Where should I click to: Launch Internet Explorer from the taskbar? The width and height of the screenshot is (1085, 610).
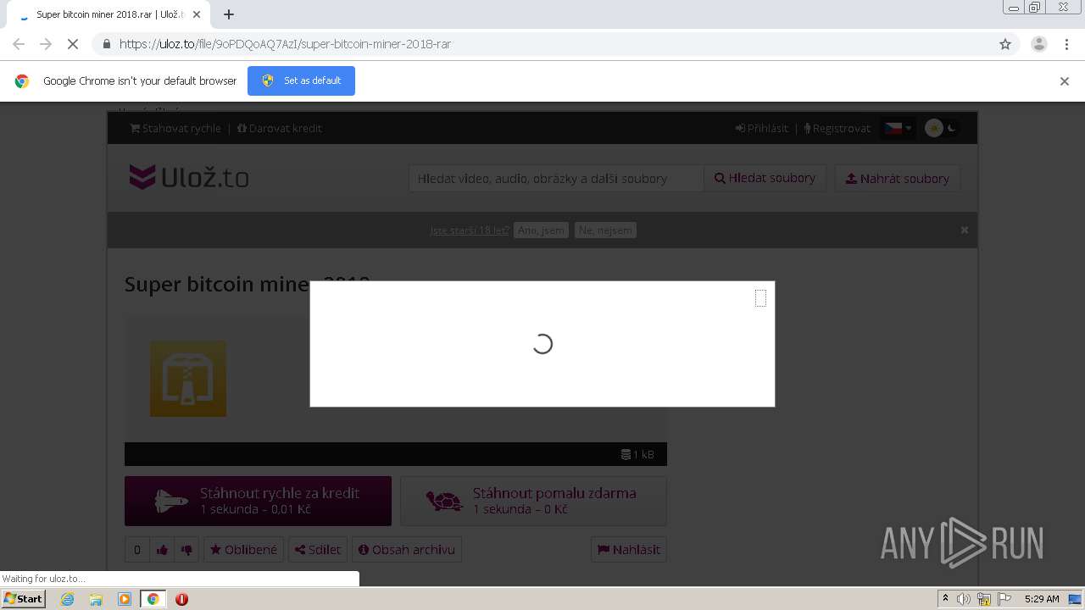67,599
